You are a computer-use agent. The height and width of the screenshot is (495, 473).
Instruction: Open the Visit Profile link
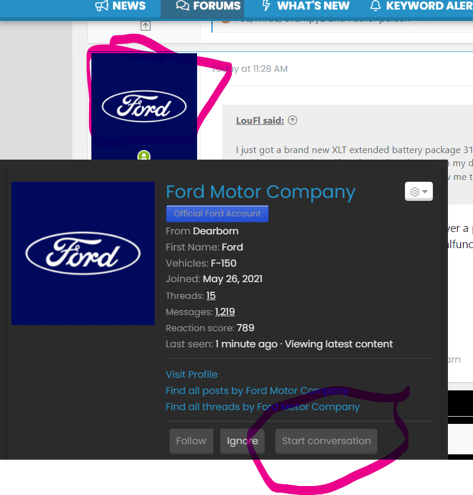click(191, 374)
